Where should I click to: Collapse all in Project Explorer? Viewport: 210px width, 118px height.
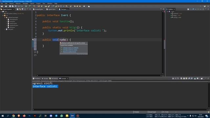[x=17, y=9]
